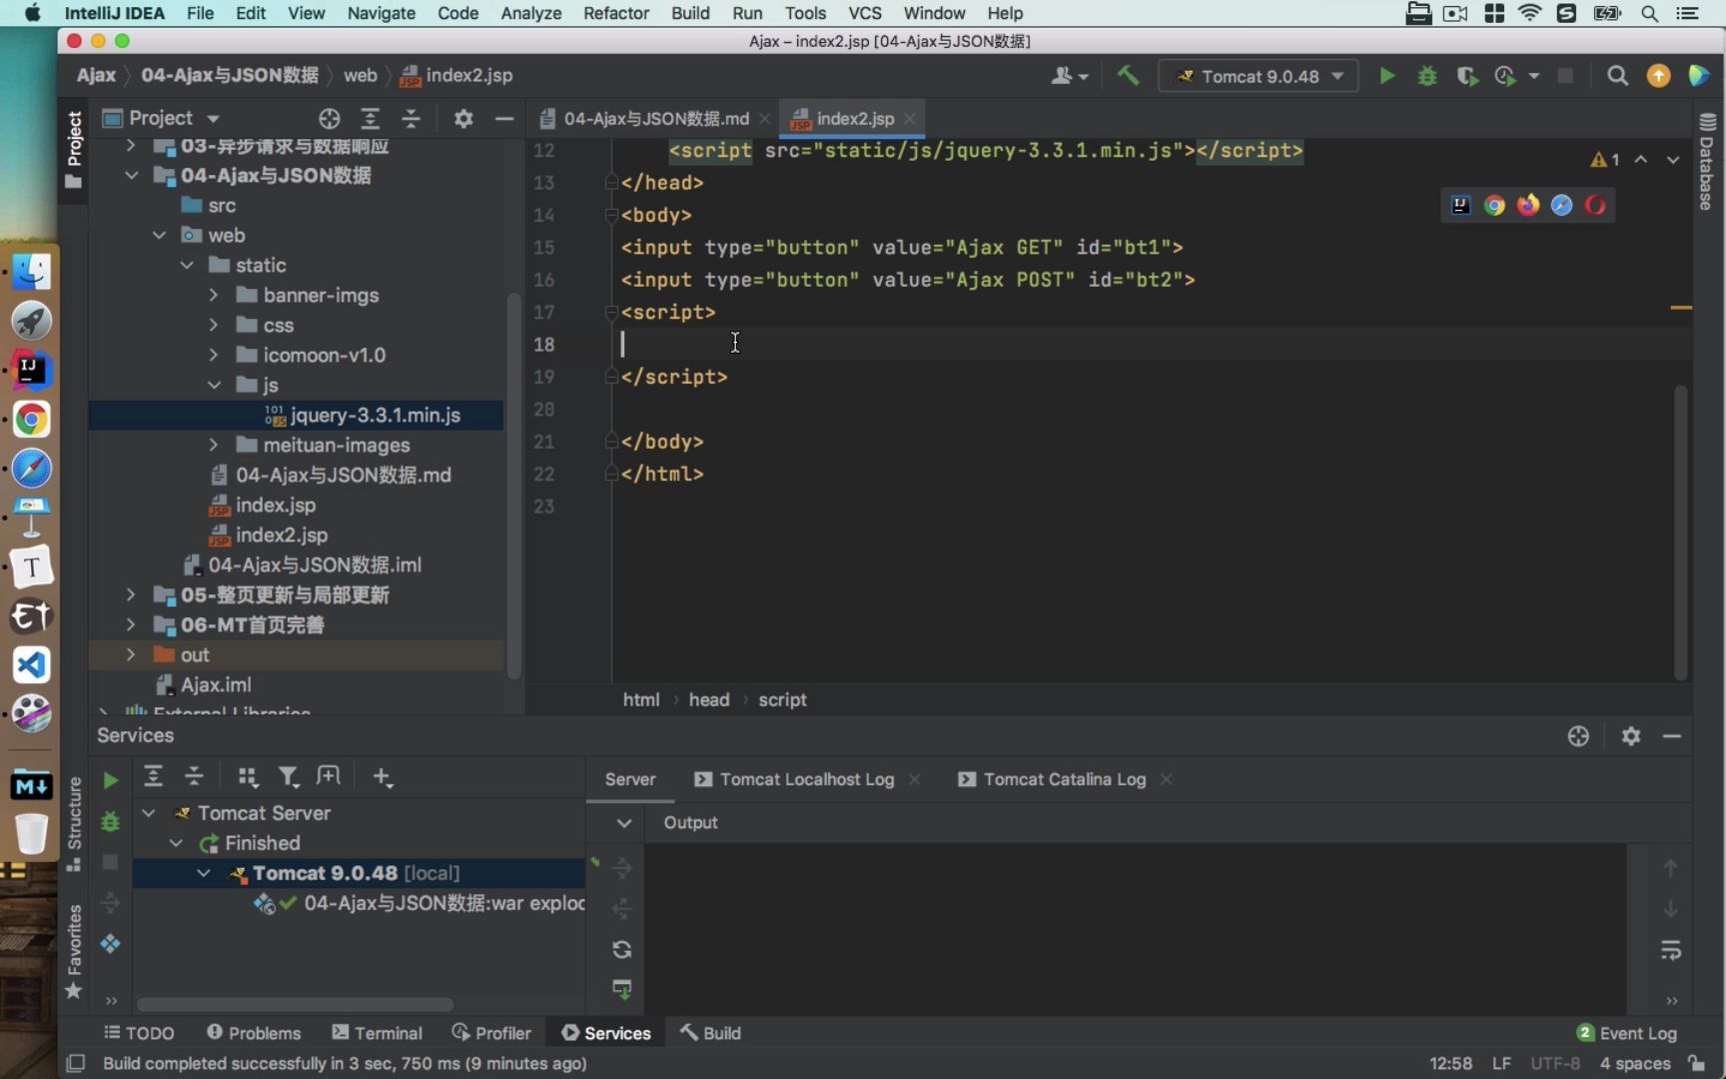Open the IntelliJ updates orange arrow icon
This screenshot has height=1079, width=1726.
(x=1658, y=76)
